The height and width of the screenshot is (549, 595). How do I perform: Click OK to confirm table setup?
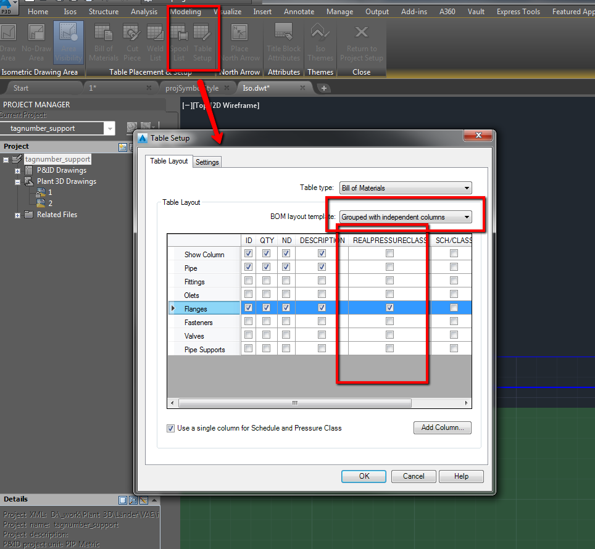pos(364,476)
